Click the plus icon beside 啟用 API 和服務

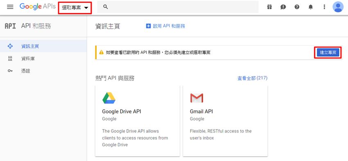(x=148, y=26)
